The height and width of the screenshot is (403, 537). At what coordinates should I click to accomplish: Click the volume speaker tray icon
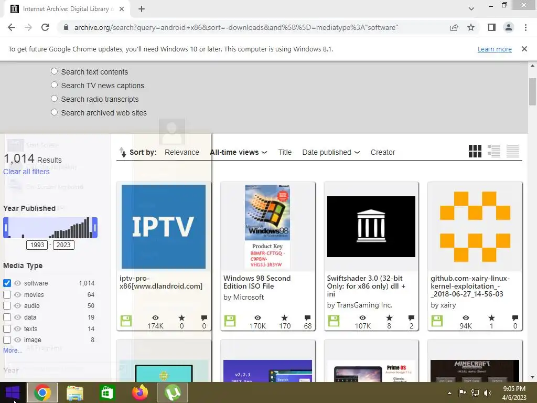(x=488, y=393)
